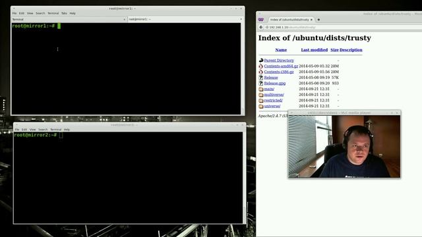This screenshot has width=422, height=237.
Task: Click the VLC media player title bar
Action: [x=344, y=113]
